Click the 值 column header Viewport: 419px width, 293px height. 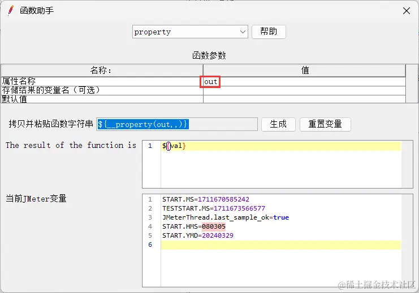click(304, 71)
